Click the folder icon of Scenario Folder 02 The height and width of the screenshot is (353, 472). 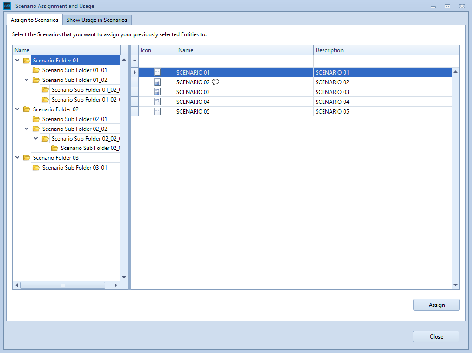point(26,109)
